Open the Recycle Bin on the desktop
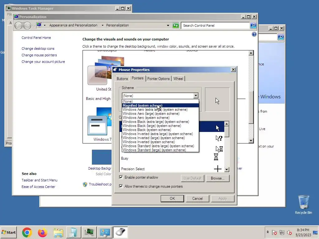 (x=303, y=204)
